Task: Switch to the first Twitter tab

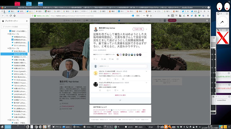Action: 11,11
